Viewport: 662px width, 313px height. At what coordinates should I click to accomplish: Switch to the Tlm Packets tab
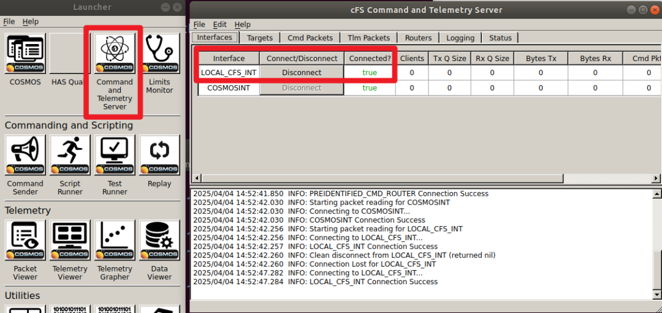coord(368,38)
